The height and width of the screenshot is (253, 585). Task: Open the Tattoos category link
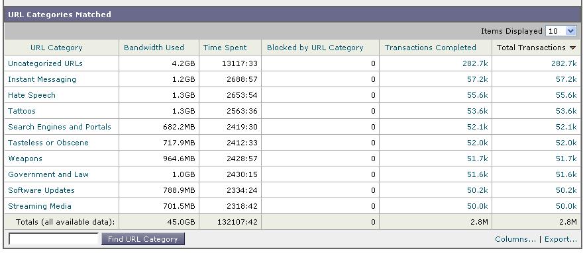click(x=22, y=111)
